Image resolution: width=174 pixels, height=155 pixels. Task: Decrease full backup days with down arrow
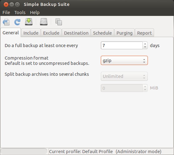(x=145, y=47)
